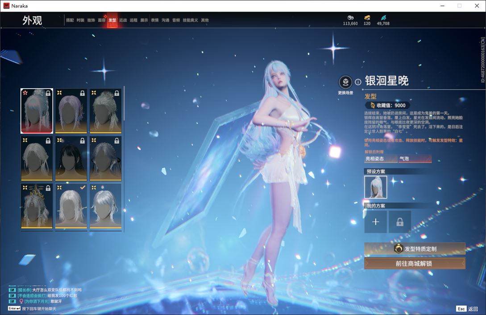Click the 银洄星晚 hairstyle title

[386, 81]
